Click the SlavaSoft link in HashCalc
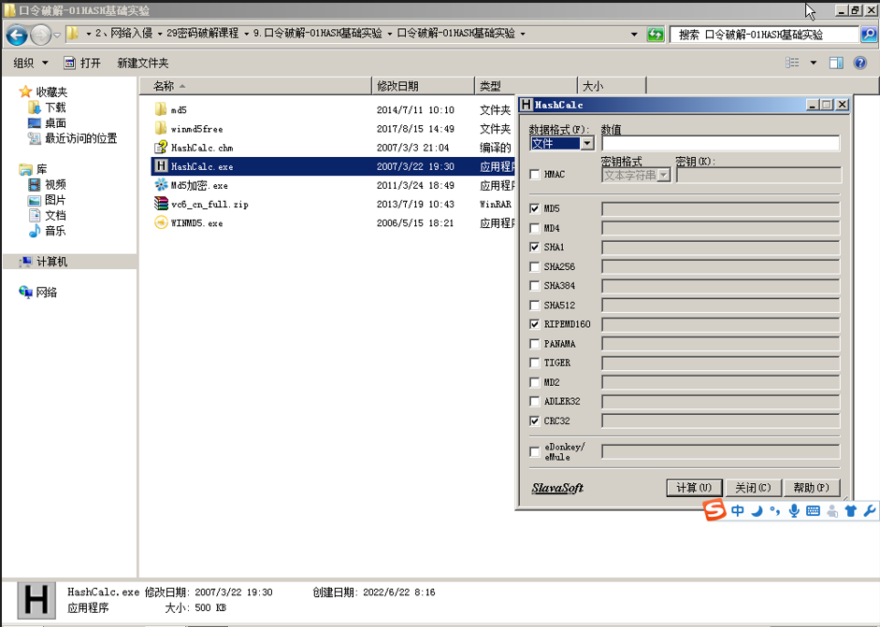Image resolution: width=880 pixels, height=627 pixels. 557,488
